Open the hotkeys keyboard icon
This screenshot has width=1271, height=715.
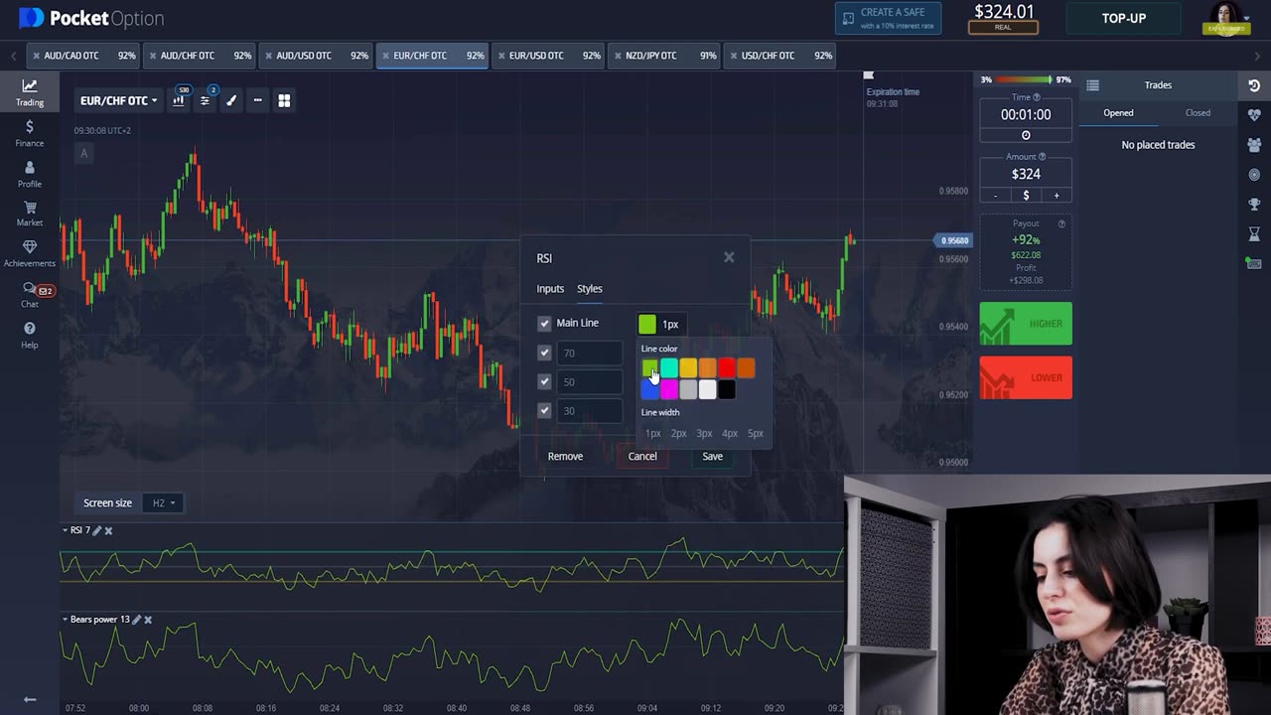pyautogui.click(x=1254, y=262)
